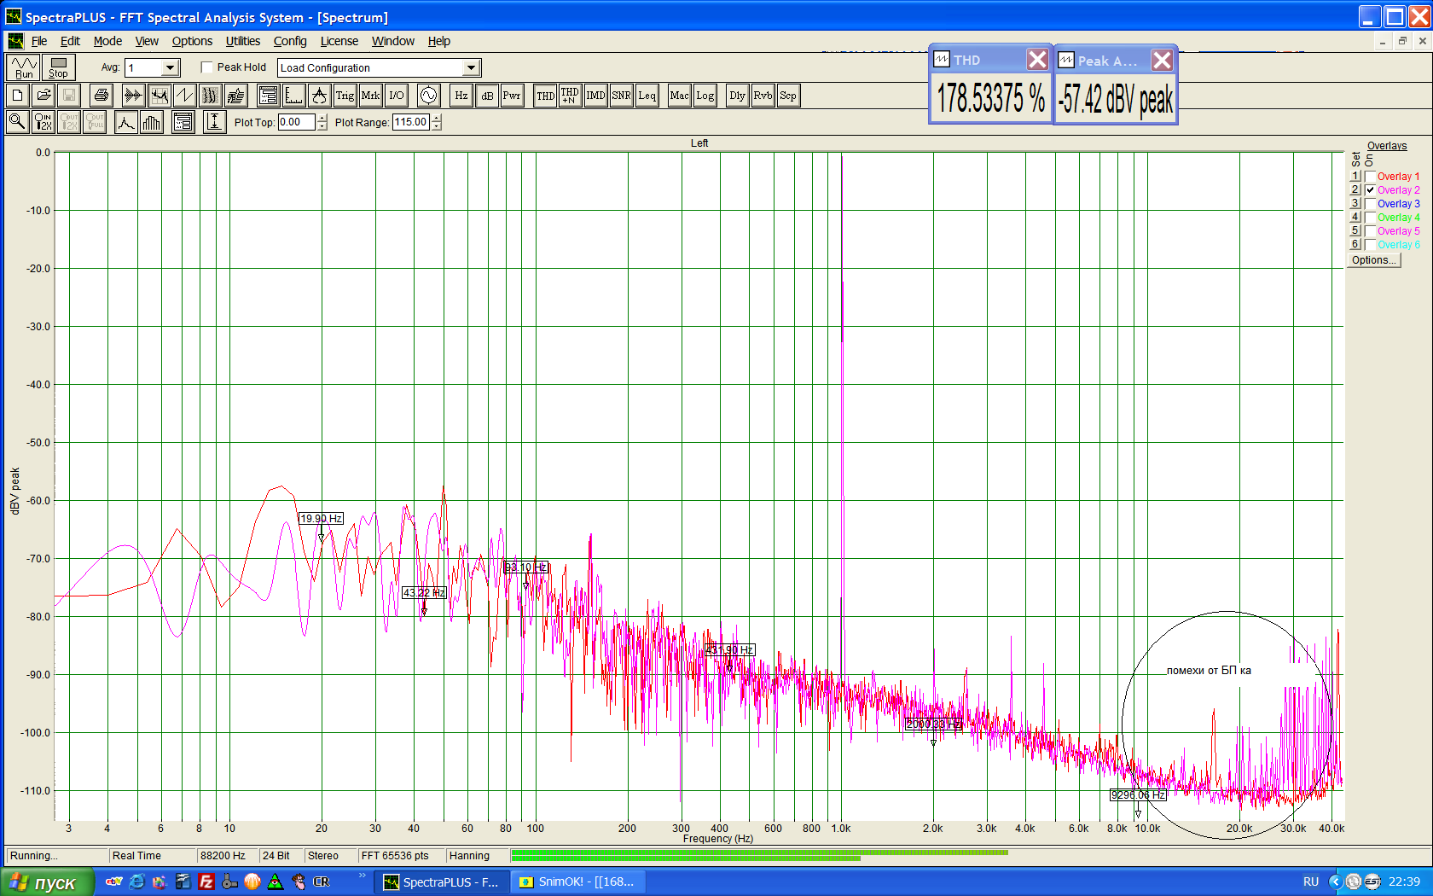Close the Peak Amplitude readout window
Image resolution: width=1433 pixels, height=896 pixels.
(x=1162, y=60)
